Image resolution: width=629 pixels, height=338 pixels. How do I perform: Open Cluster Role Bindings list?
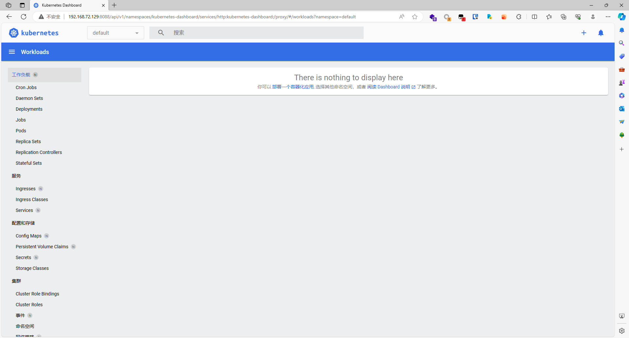click(x=37, y=294)
